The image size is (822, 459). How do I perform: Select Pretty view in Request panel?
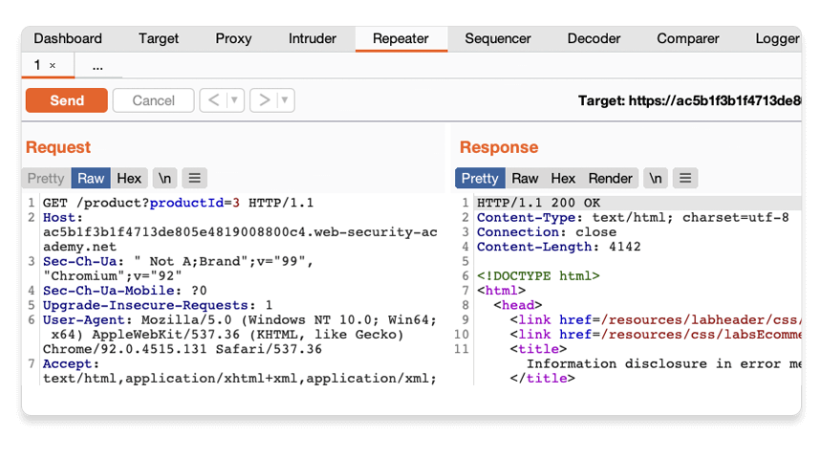pos(46,178)
